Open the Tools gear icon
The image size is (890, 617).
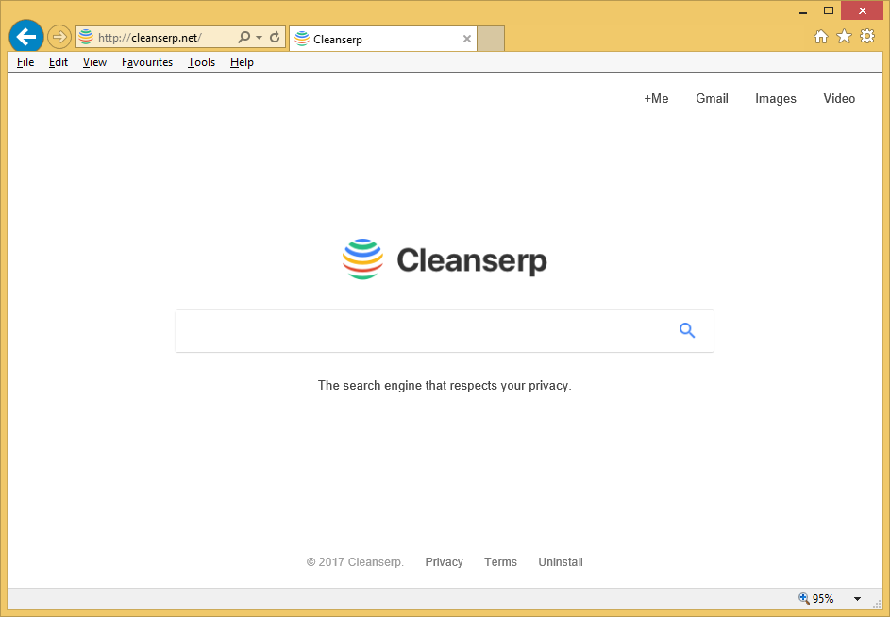[x=867, y=37]
